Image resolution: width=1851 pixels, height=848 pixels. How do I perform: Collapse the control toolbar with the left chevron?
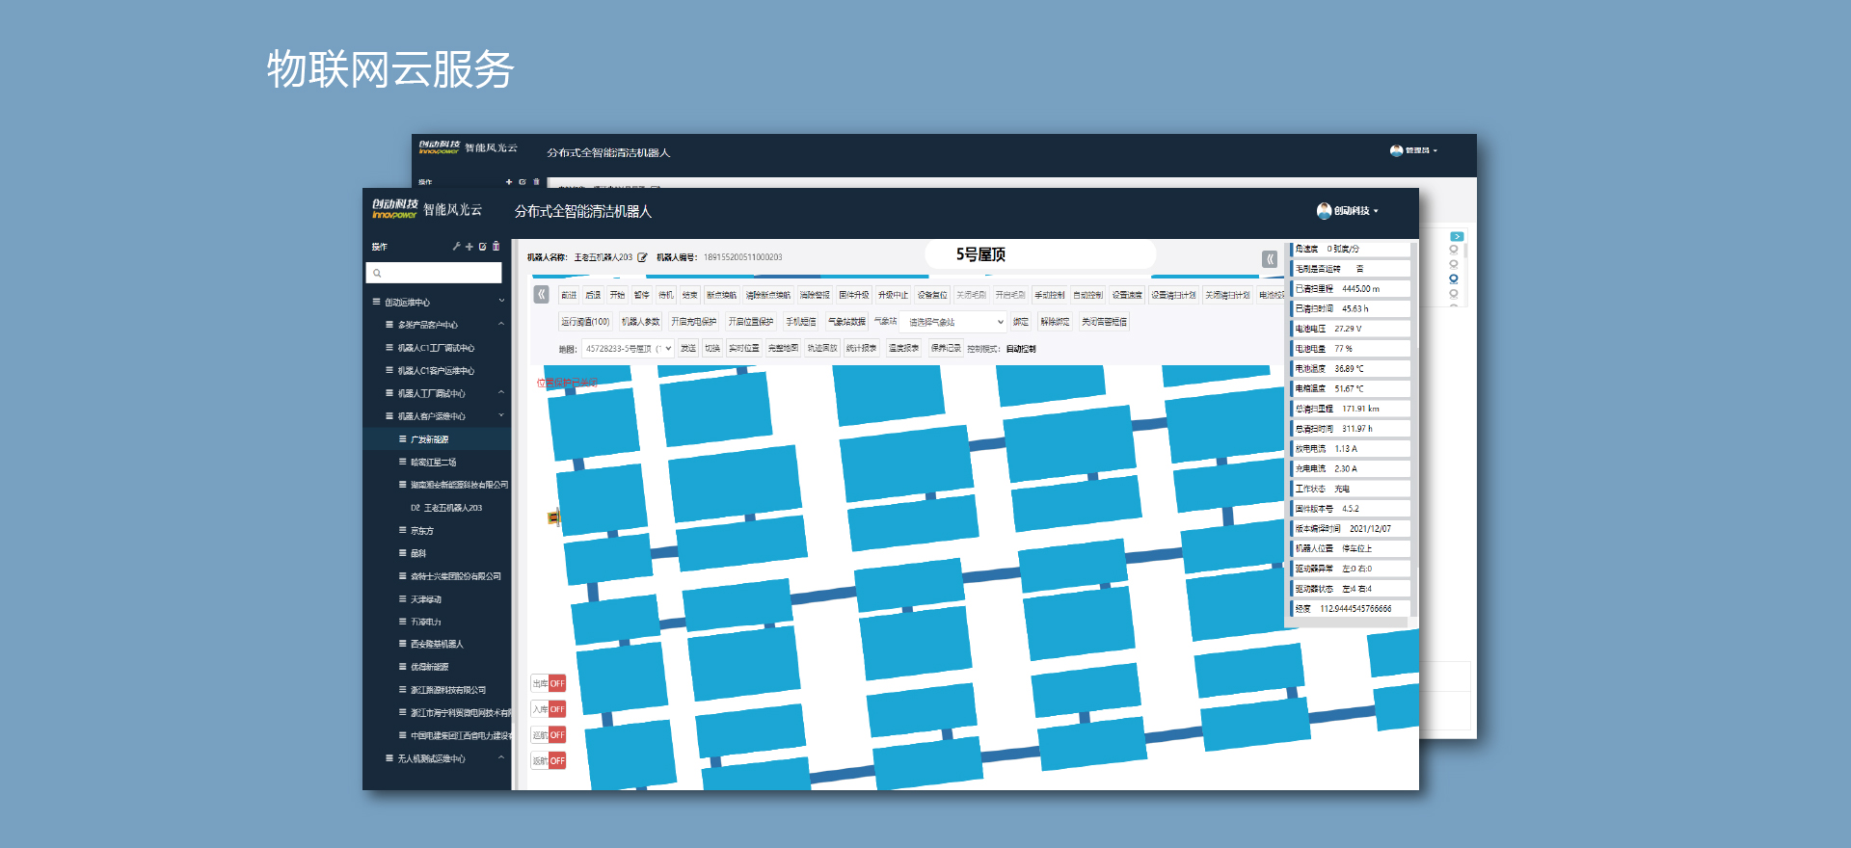(542, 295)
